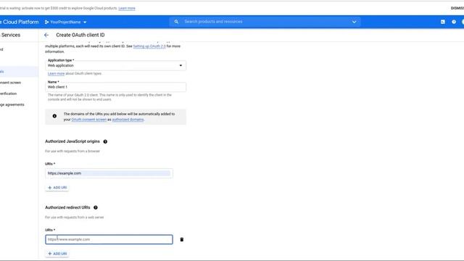
Task: Delete the redirect URI with the trash icon
Action: point(182,239)
